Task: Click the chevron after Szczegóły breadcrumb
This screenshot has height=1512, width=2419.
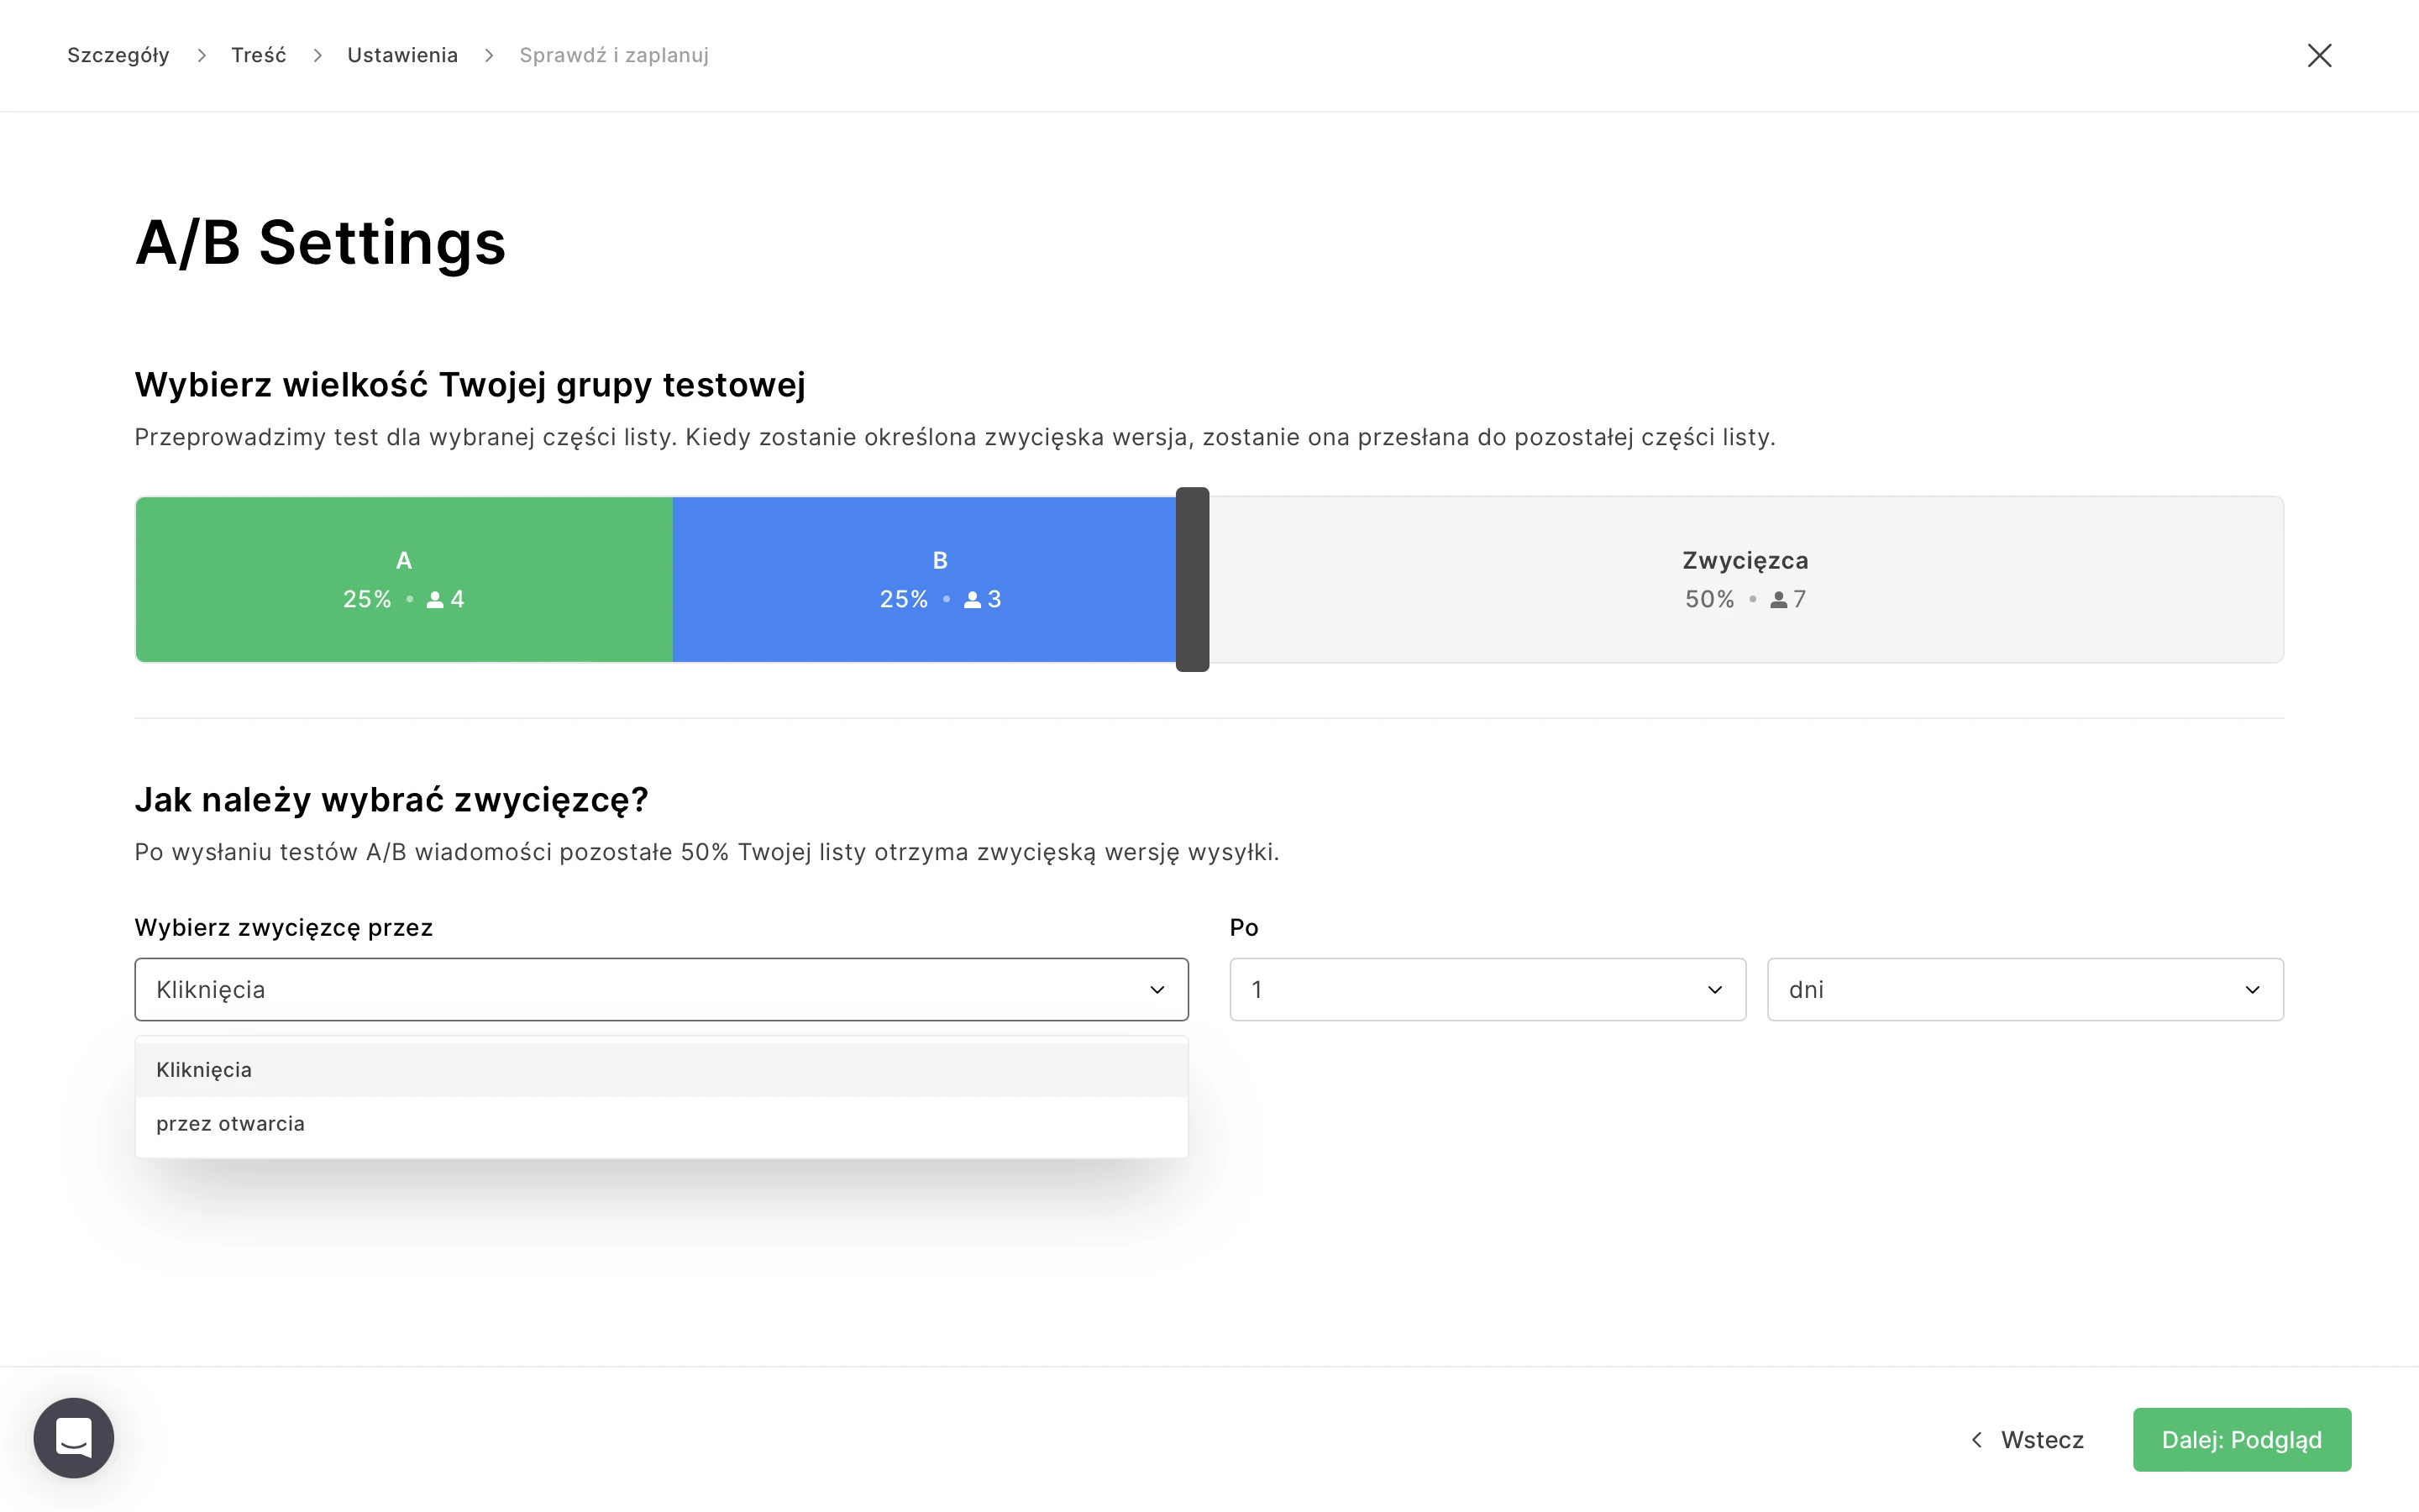Action: coord(202,56)
